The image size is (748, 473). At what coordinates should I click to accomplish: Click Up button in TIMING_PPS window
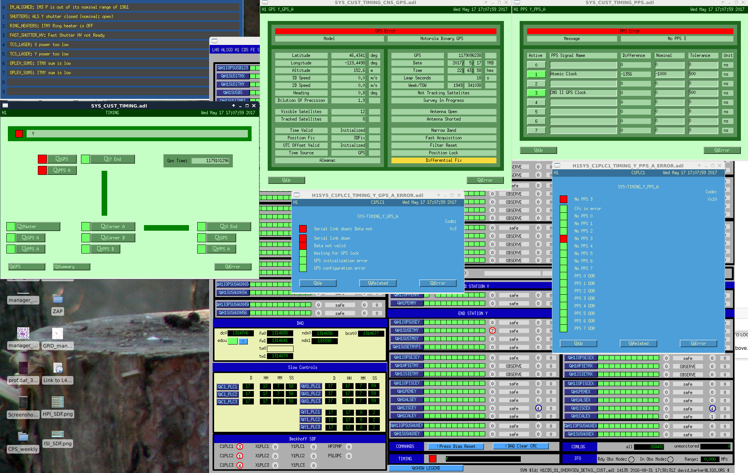pos(538,150)
